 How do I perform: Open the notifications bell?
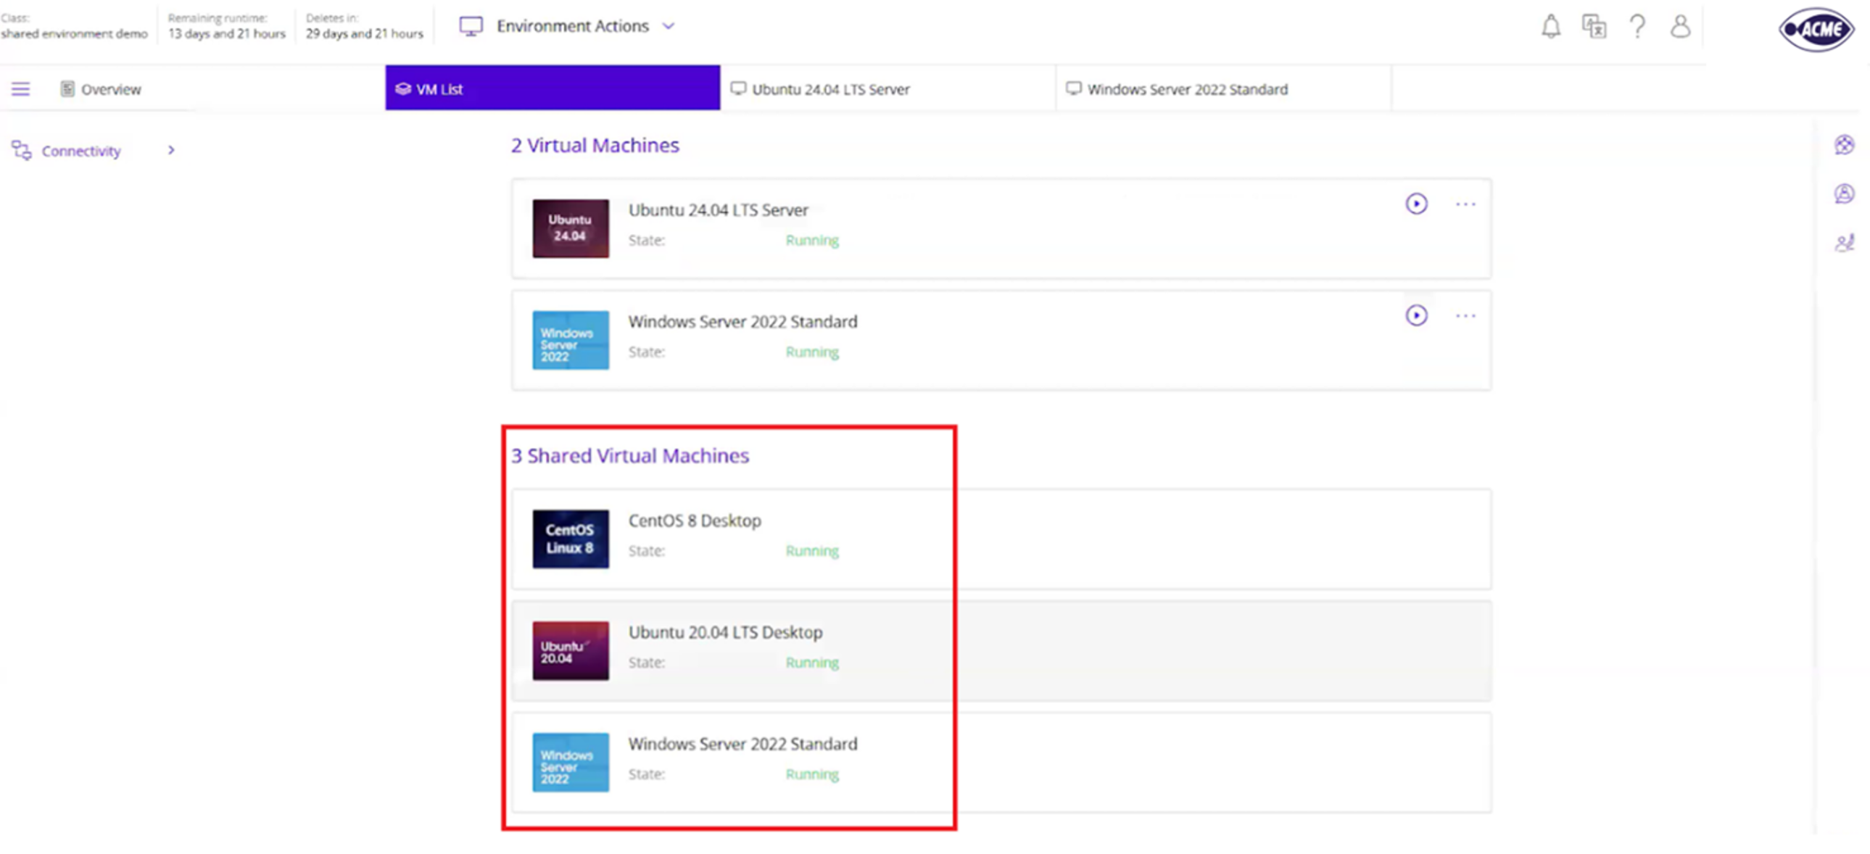tap(1550, 26)
